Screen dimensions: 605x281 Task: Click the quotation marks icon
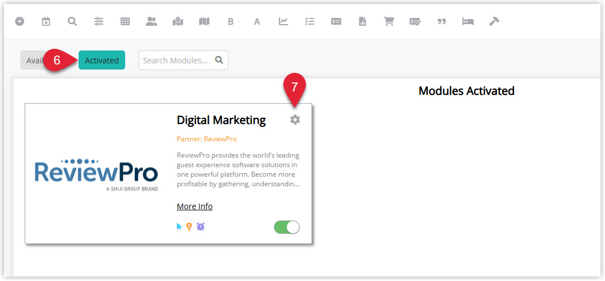[x=441, y=21]
